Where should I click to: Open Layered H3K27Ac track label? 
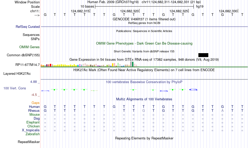tap(17, 73)
